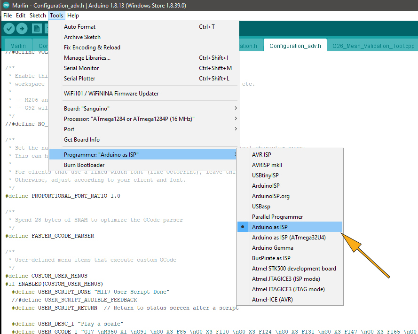Open the Sketch menu

click(x=37, y=15)
